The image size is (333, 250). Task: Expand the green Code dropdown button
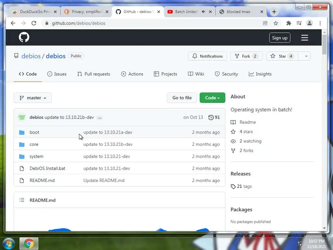click(212, 98)
